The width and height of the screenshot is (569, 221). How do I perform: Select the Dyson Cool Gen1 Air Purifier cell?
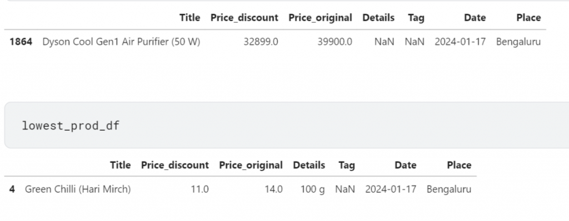121,42
